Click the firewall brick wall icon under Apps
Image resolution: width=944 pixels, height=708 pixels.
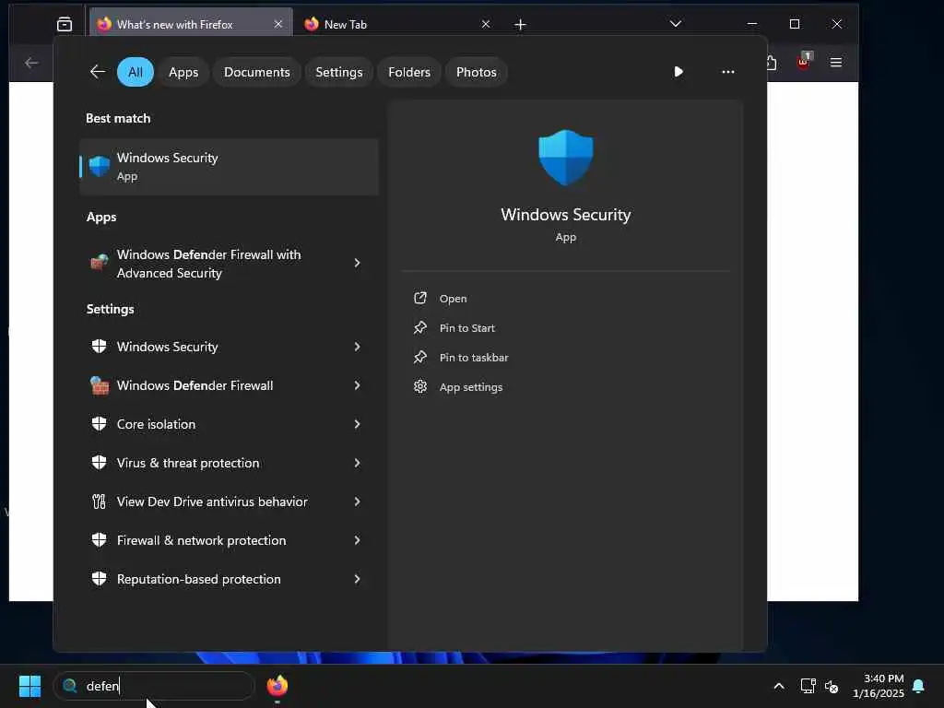[x=100, y=262]
